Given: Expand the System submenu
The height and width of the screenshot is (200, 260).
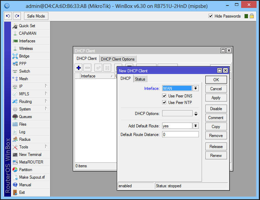Looking at the screenshot, I should [46, 108].
